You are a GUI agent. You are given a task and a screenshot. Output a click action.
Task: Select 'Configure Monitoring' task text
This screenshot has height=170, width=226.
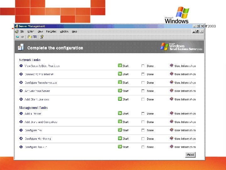(38, 139)
